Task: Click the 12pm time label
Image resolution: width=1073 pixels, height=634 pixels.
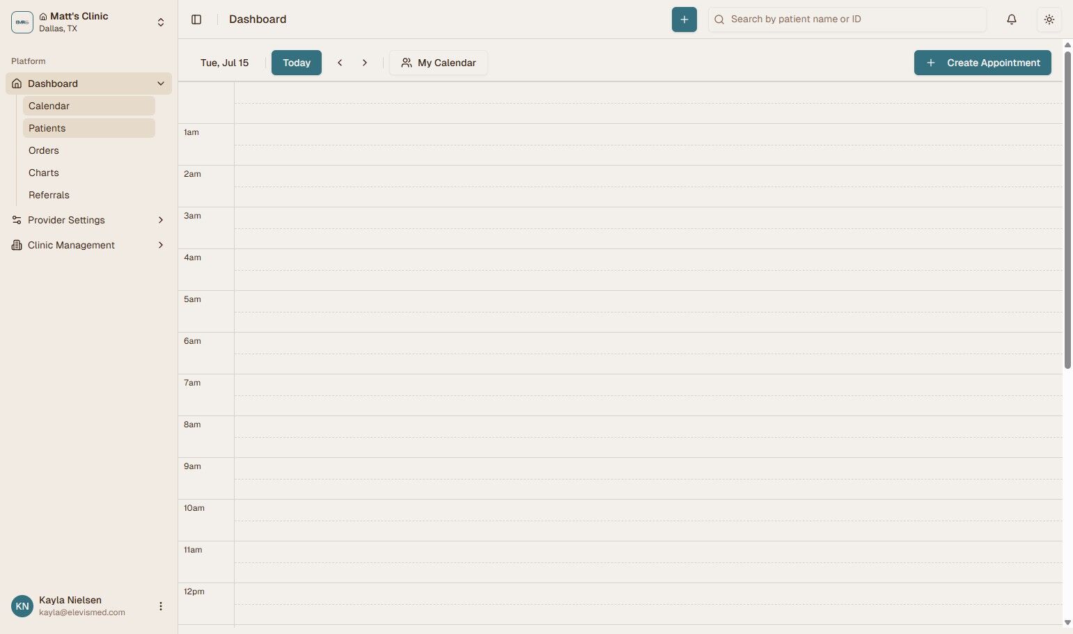Action: 194,592
